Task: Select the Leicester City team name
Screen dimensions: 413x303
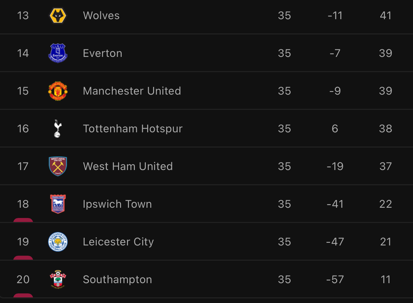Action: [118, 242]
